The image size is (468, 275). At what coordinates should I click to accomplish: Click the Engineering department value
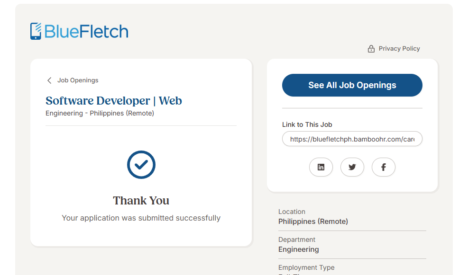point(299,249)
